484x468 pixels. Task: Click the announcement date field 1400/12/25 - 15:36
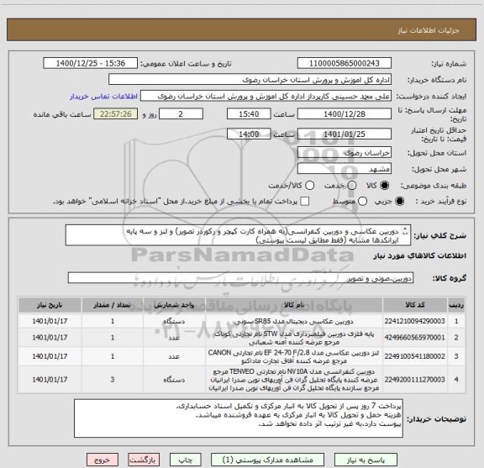(x=91, y=63)
